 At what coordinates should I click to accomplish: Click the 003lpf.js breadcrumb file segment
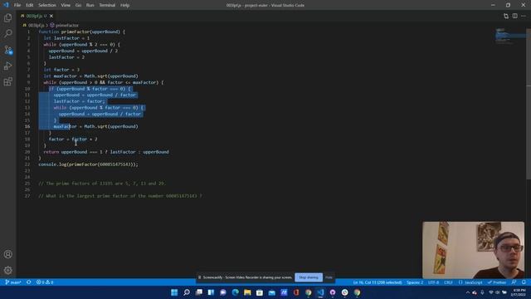click(36, 25)
